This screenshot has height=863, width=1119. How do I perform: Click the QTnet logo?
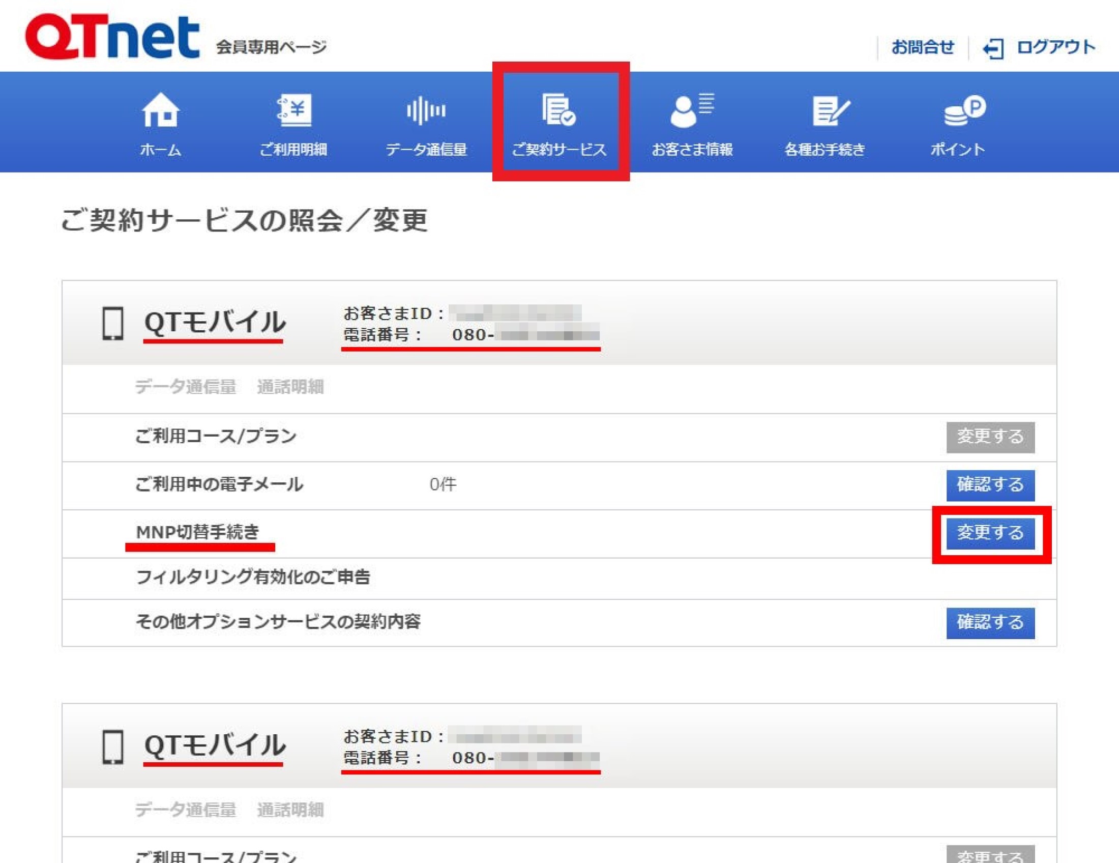coord(112,37)
